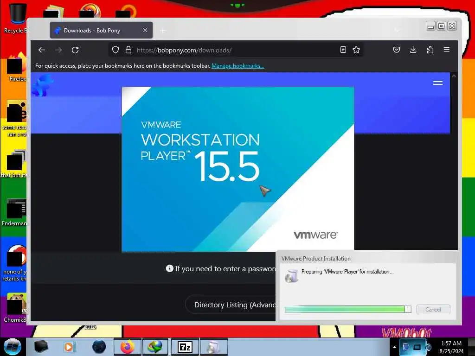Select the Downloads - Bob Pony tab
475x356 pixels.
point(101,30)
